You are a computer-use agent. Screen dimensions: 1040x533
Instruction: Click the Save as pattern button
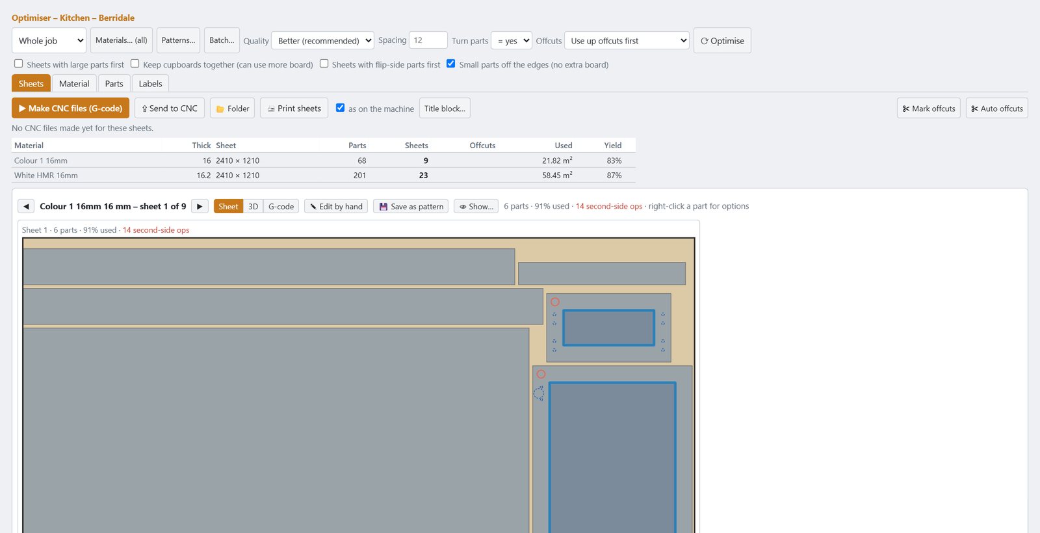411,206
